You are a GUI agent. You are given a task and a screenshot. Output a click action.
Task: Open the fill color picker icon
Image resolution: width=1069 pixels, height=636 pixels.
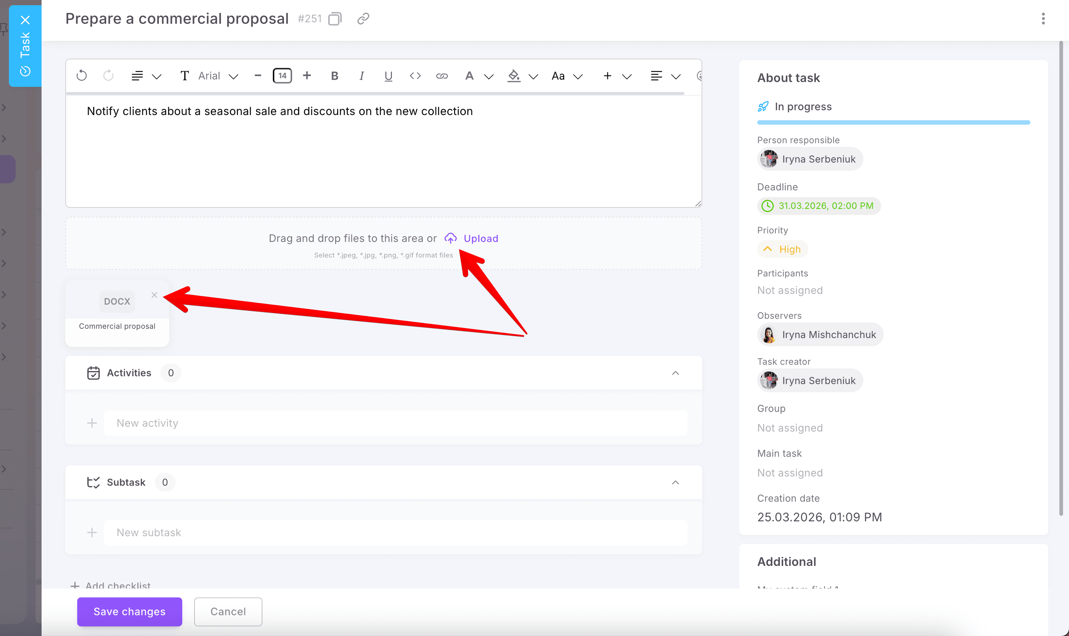coord(513,76)
